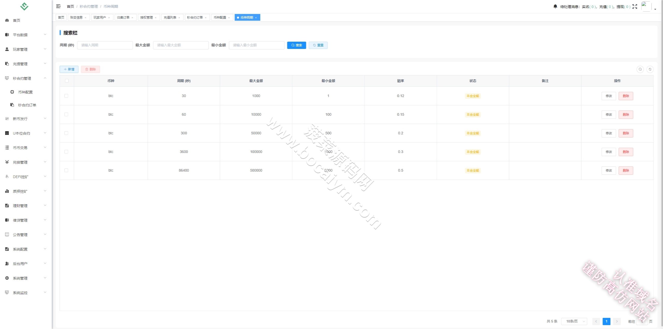Expand the 玩家管理 menu chevron
This screenshot has height=329, width=663.
[45, 49]
